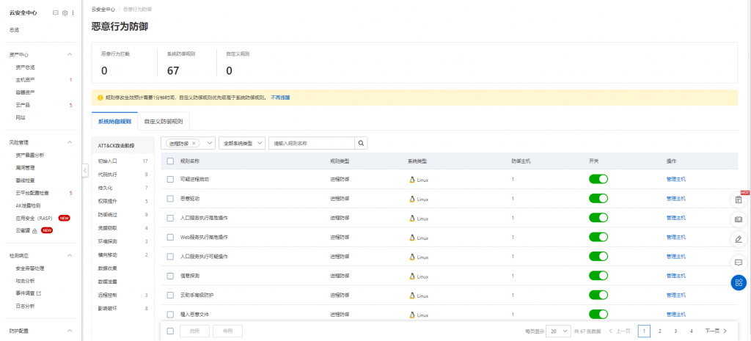The image size is (751, 341).
Task: Click the floating pencil edit icon
Action: coord(739,239)
